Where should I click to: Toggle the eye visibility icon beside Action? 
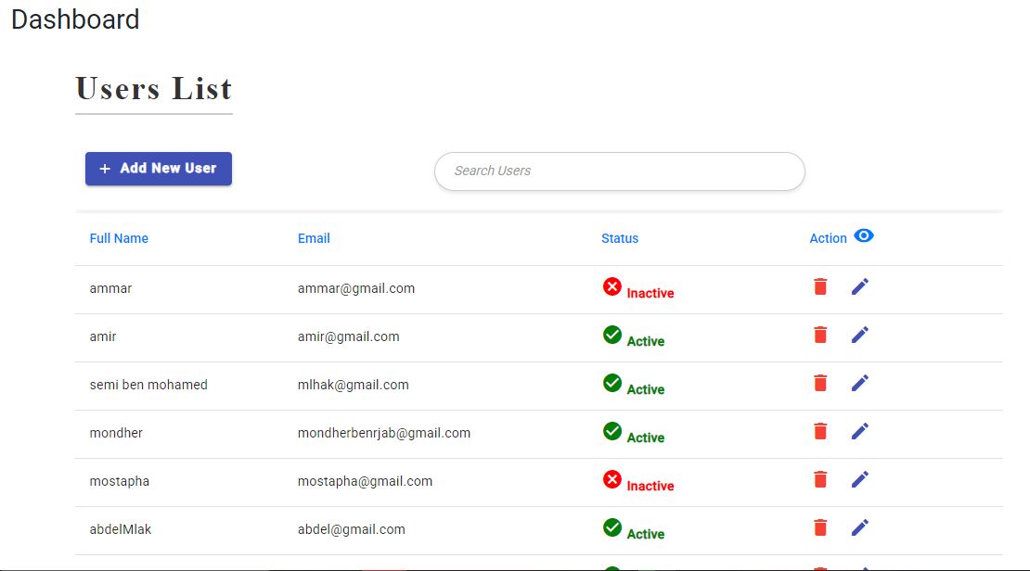pyautogui.click(x=864, y=236)
